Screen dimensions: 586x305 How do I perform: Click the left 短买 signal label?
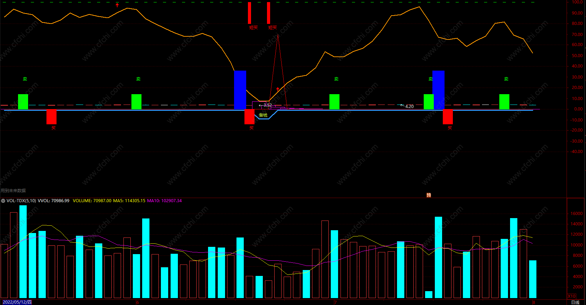[253, 27]
